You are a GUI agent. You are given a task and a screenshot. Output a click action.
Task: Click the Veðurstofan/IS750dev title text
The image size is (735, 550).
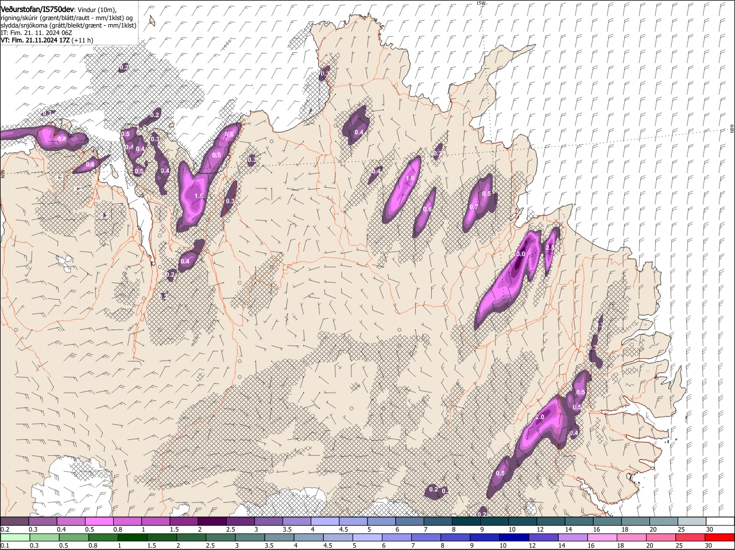pyautogui.click(x=37, y=8)
